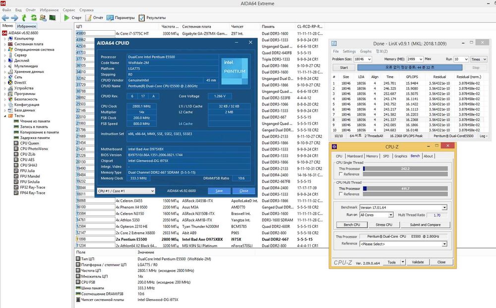This screenshot has width=496, height=308.
Task: Enable Reference checkbox under CPU Single Thread
Action: (x=340, y=174)
